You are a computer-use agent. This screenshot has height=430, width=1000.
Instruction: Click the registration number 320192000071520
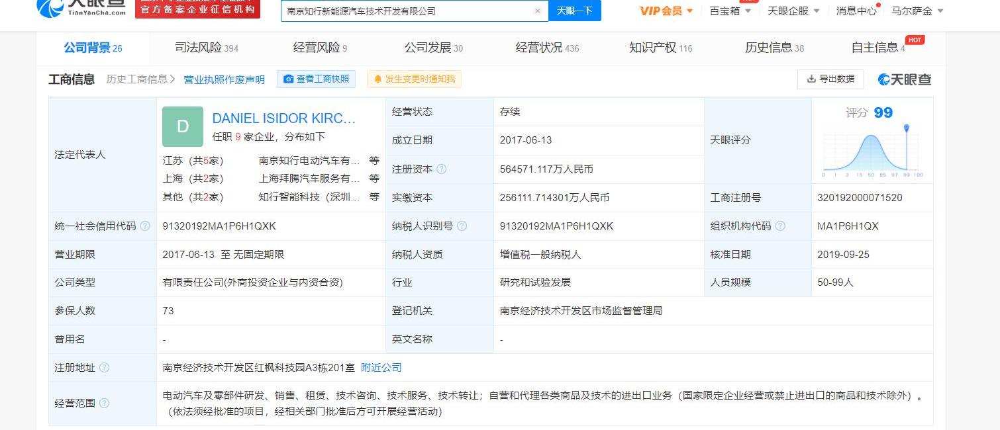860,198
